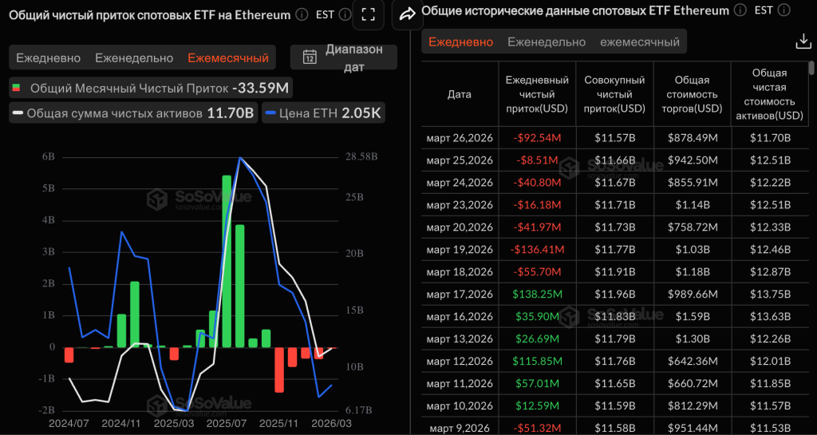Click info icon after EST above chart
The height and width of the screenshot is (435, 817).
343,14
